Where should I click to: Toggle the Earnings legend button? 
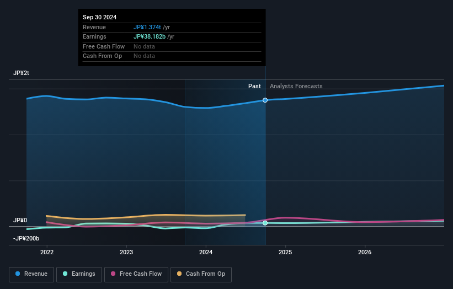[x=79, y=274]
